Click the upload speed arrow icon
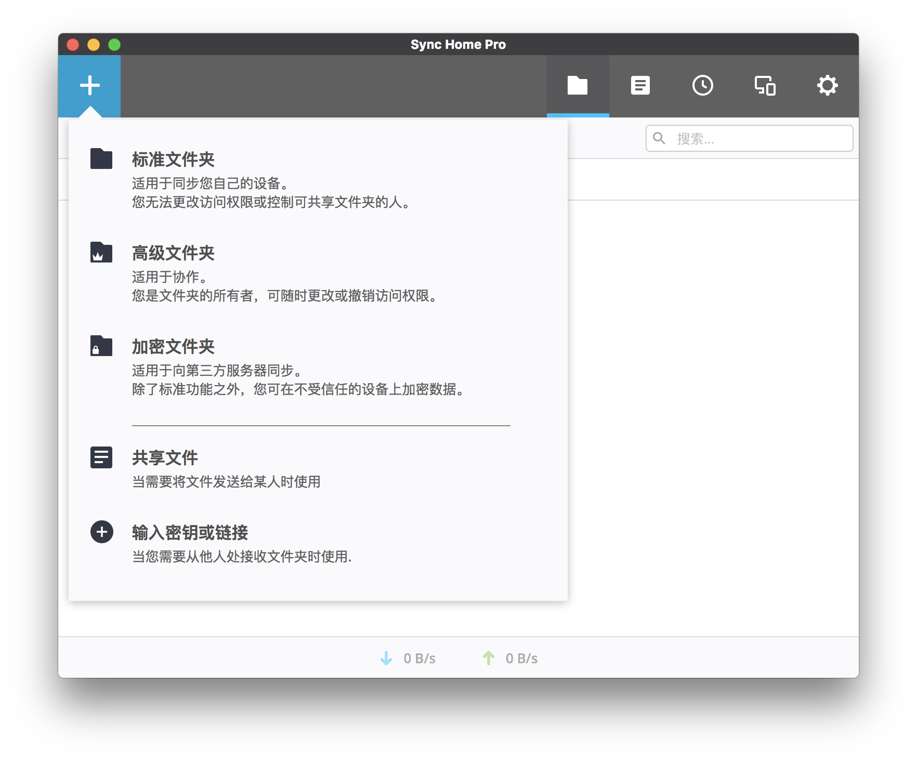This screenshot has width=917, height=761. (489, 658)
